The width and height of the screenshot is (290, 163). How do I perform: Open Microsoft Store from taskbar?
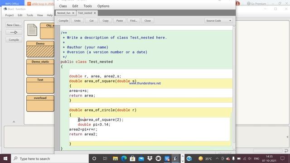point(132,158)
